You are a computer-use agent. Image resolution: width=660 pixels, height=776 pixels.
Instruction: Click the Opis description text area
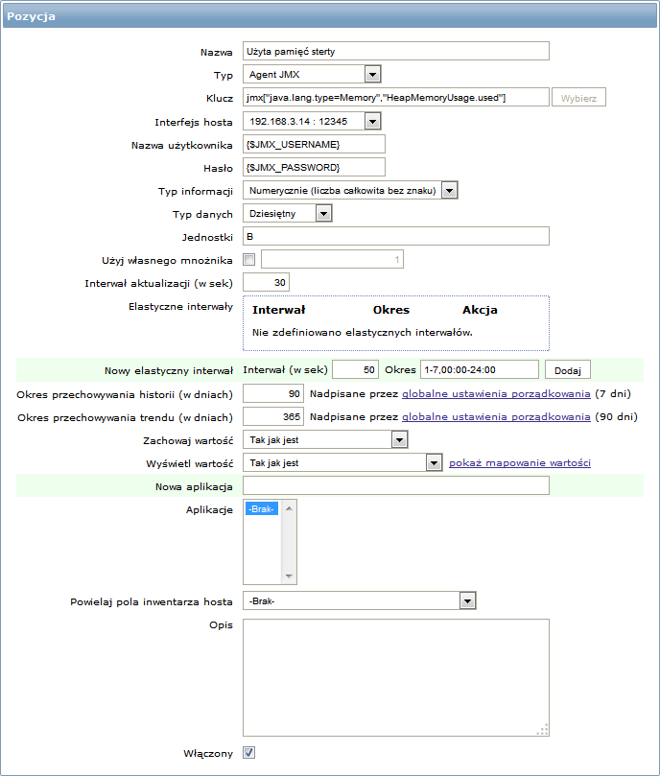pyautogui.click(x=395, y=677)
